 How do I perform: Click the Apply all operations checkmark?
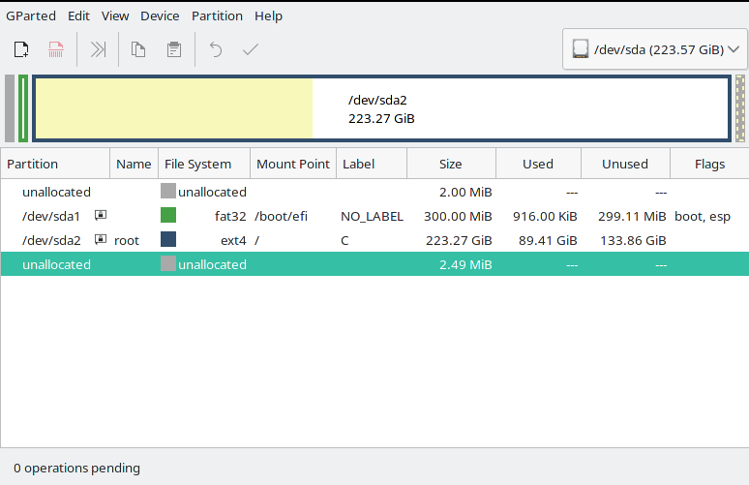pos(251,49)
